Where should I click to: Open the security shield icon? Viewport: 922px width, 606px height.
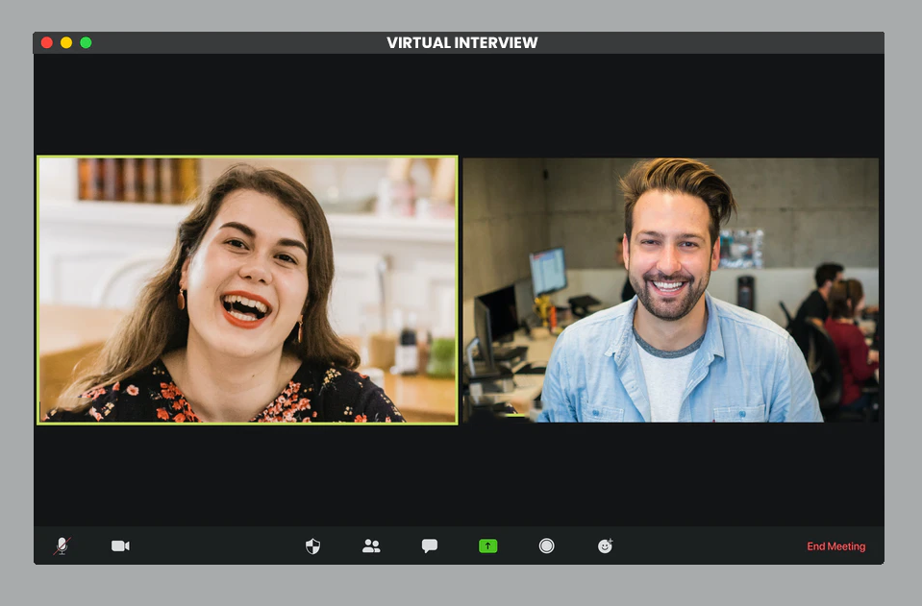pos(312,546)
